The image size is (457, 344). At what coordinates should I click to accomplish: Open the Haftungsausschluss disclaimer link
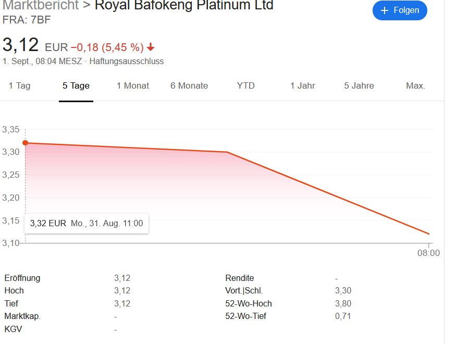[127, 62]
